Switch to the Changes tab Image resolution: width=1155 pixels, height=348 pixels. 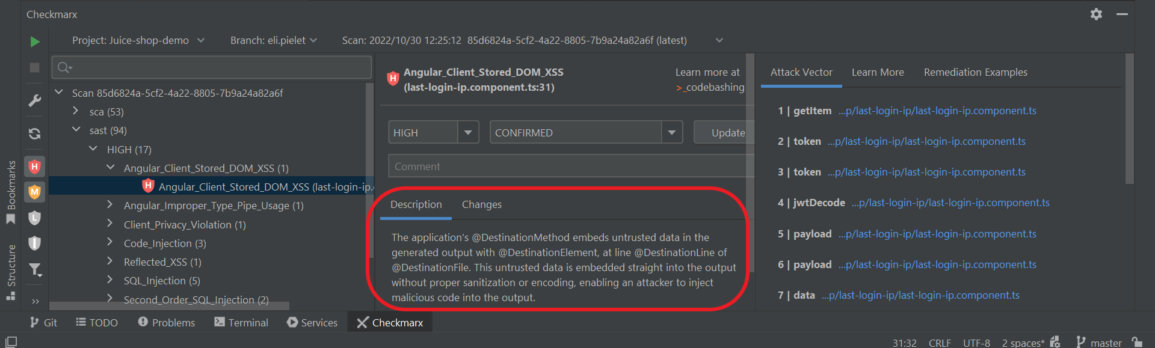pos(481,204)
